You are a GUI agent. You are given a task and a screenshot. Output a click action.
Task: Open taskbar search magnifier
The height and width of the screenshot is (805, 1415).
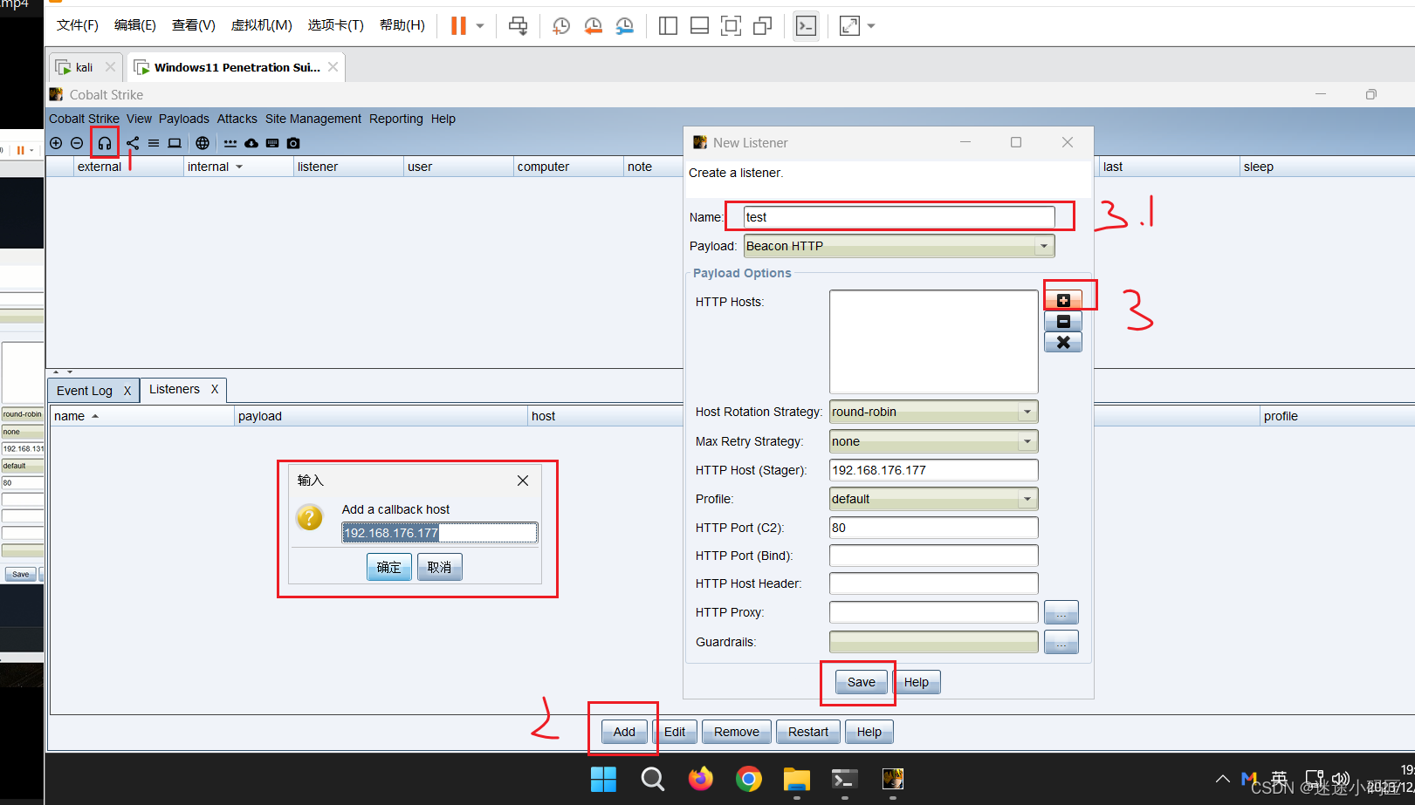652,779
